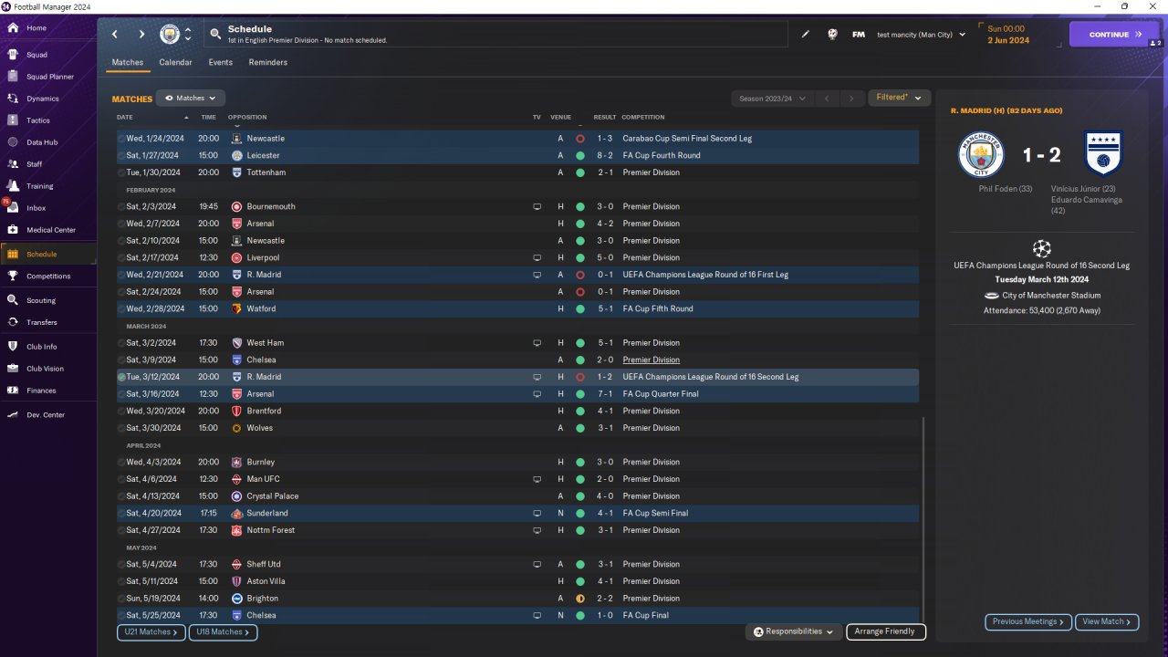Image resolution: width=1168 pixels, height=657 pixels.
Task: Select Squad in the sidebar
Action: click(36, 55)
